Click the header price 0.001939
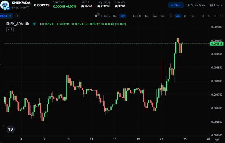225x143 pixels. 42,5
